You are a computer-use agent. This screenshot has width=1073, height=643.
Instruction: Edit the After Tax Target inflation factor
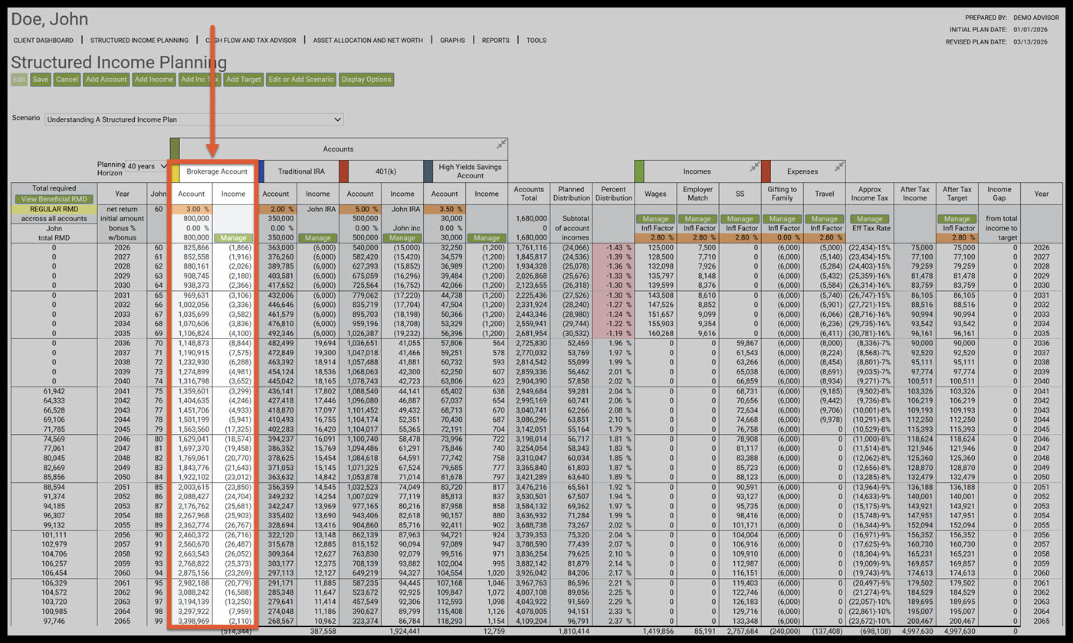(x=958, y=238)
